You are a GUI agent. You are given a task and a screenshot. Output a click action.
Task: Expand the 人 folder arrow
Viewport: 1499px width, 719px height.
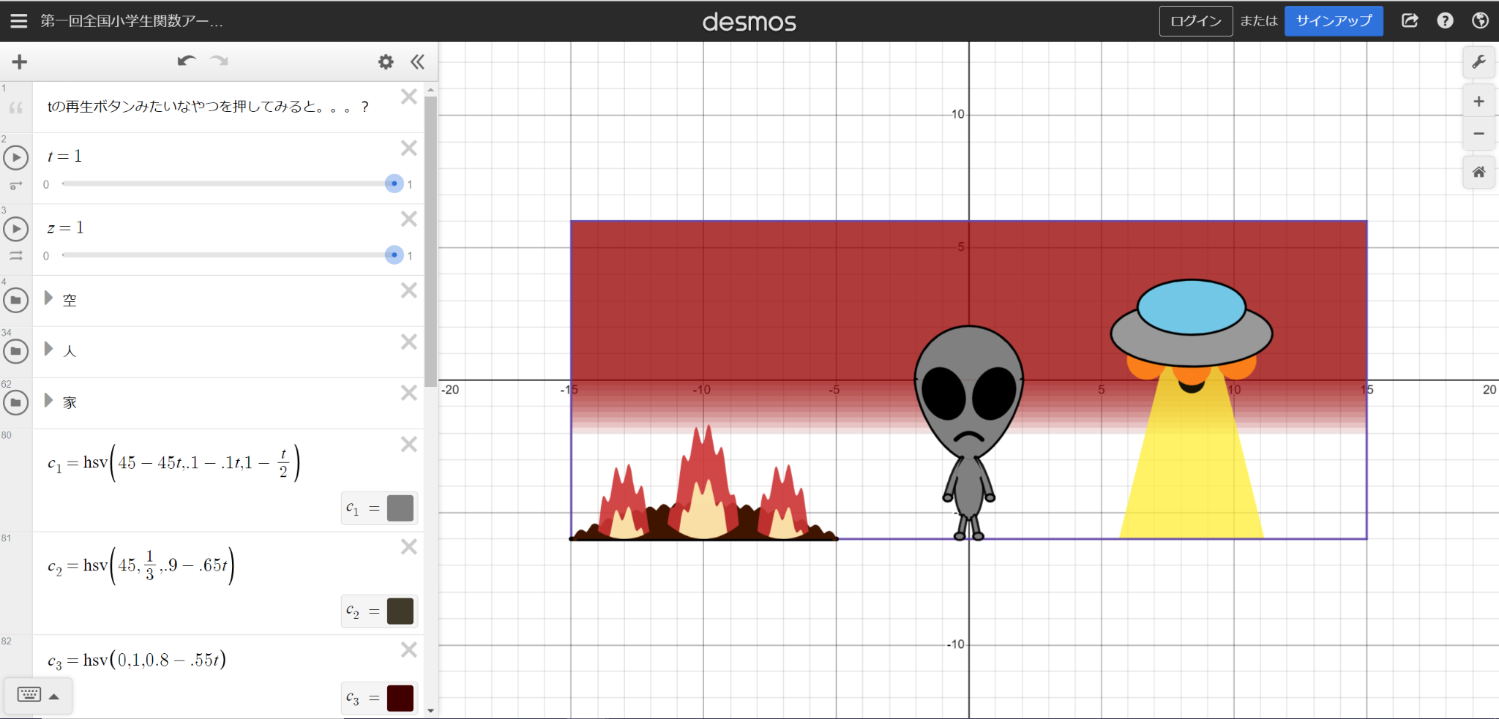[x=48, y=349]
